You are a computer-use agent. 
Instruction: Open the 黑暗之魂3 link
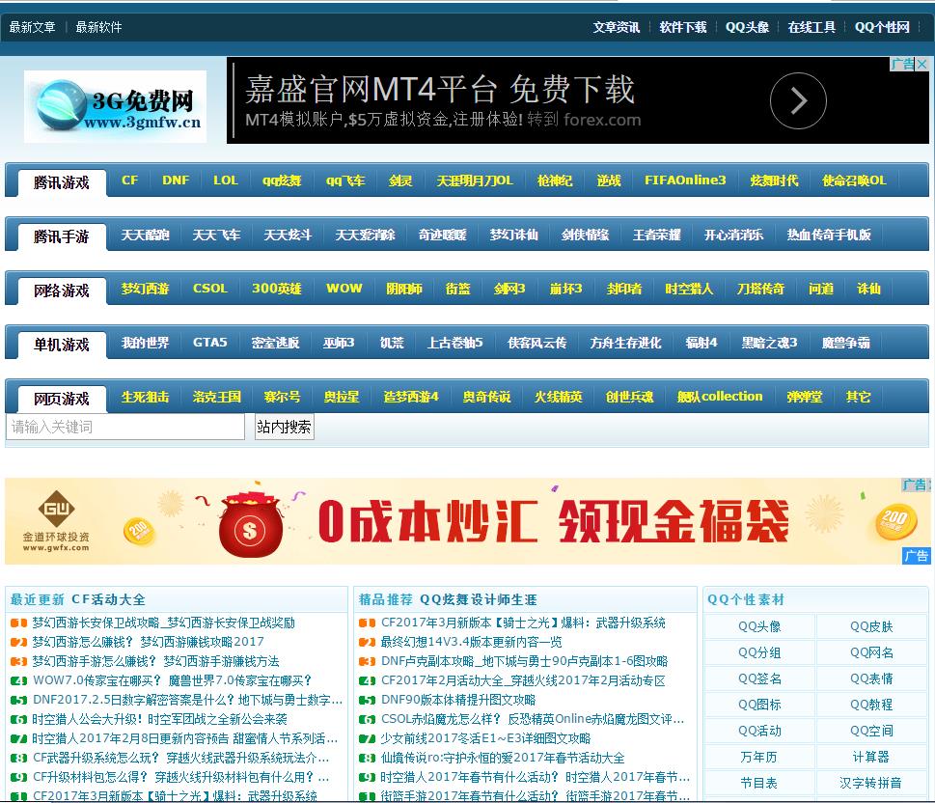(x=769, y=343)
